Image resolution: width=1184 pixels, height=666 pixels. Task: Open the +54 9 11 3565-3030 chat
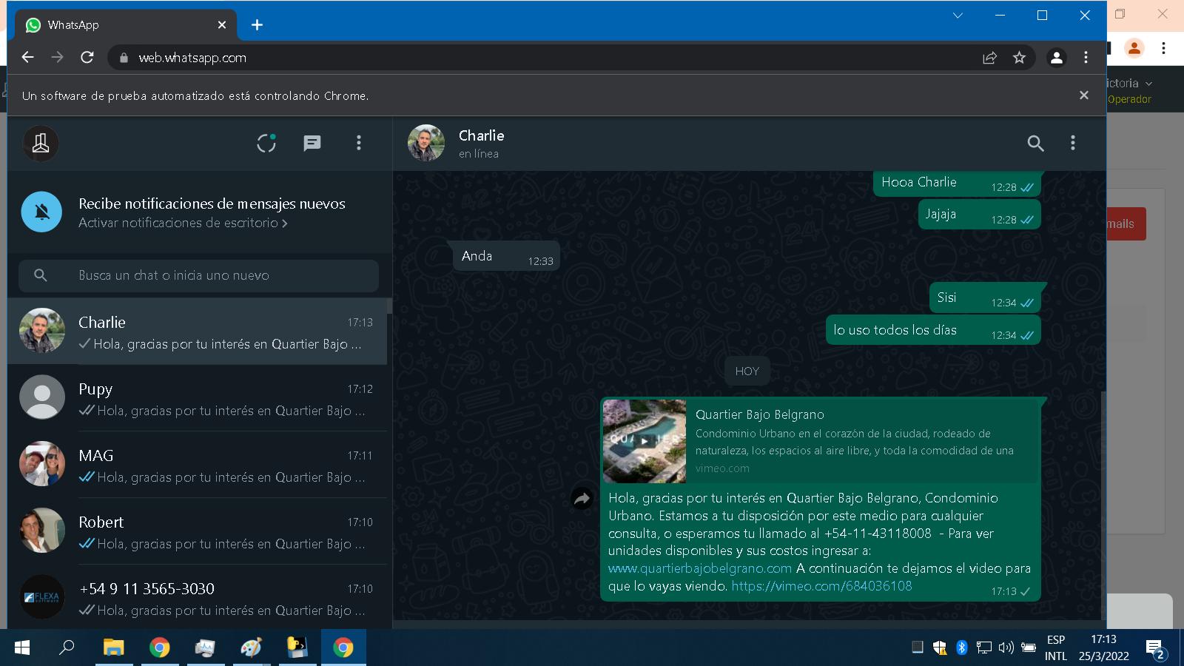(x=198, y=597)
